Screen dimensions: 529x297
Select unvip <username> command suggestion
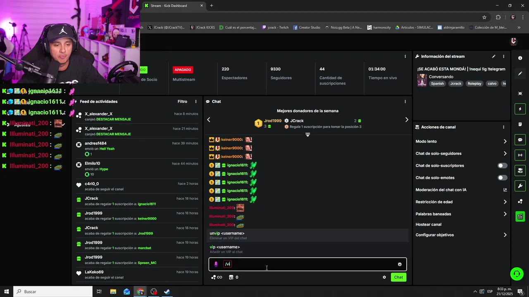click(x=308, y=236)
